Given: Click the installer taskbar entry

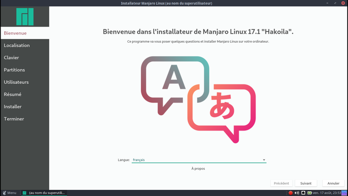Looking at the screenshot, I should [x=44, y=193].
